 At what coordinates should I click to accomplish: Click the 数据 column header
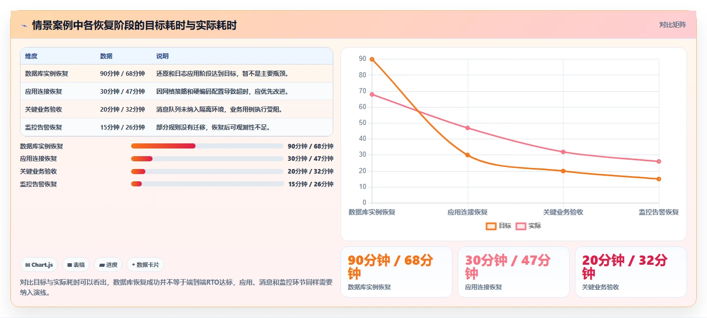point(106,56)
